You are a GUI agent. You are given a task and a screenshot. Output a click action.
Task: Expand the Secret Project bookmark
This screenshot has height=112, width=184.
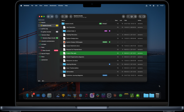point(39,54)
